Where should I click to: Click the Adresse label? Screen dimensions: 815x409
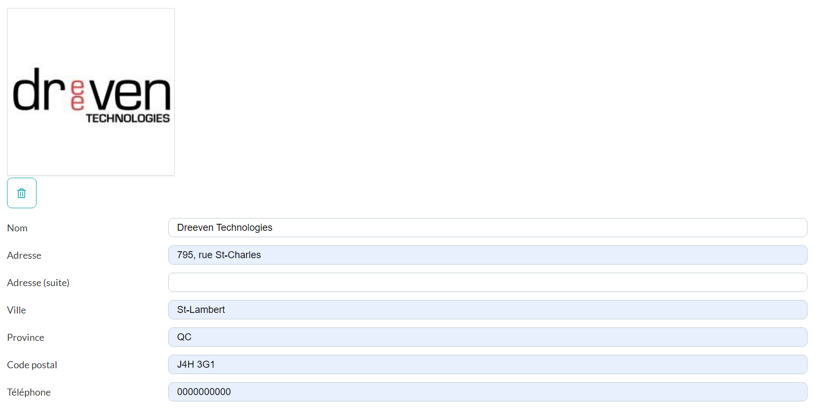pos(24,255)
